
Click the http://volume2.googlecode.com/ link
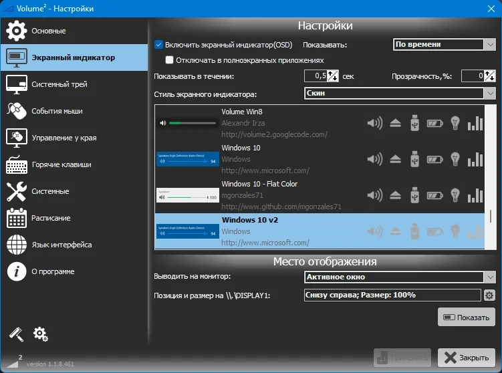[274, 134]
